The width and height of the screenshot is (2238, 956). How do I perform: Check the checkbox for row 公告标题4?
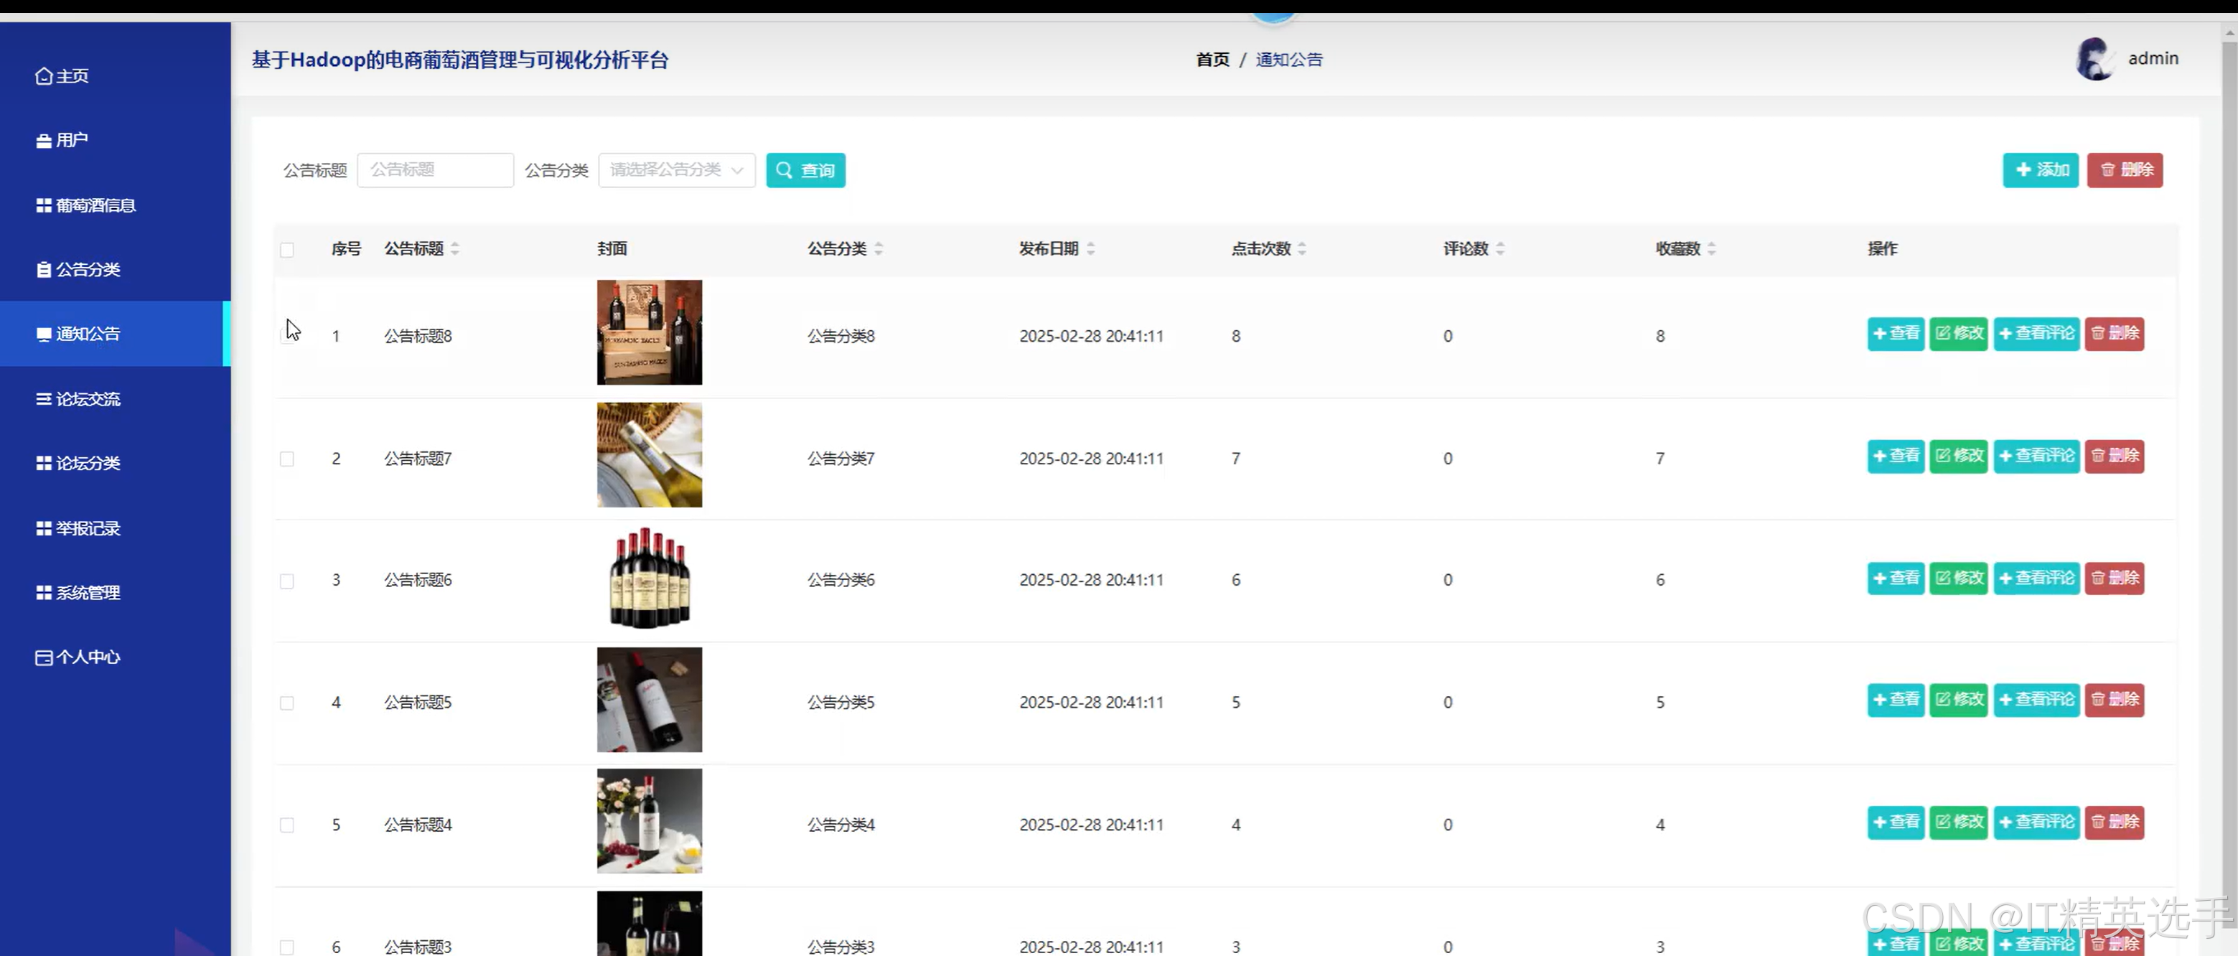tap(286, 824)
